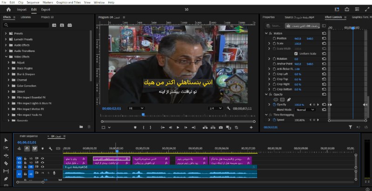Create ellipse mask under Opacity

click(276, 100)
